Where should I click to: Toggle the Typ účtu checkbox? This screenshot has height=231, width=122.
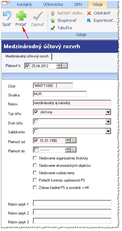click(36, 112)
